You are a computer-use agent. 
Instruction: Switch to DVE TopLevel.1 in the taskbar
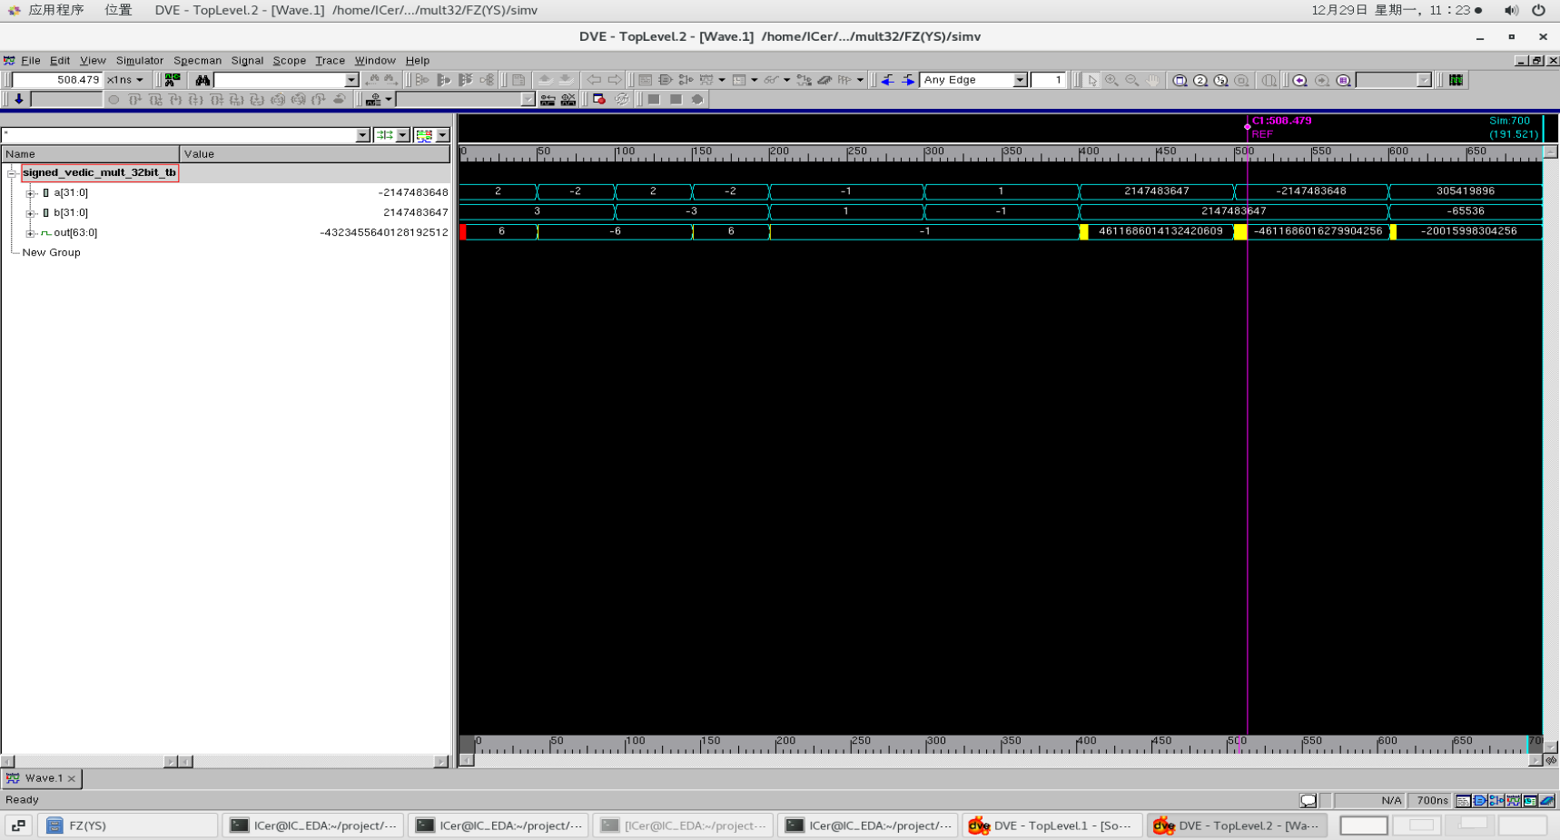[1052, 825]
